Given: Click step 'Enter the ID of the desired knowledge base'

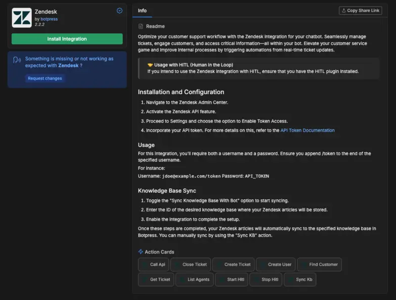Looking at the screenshot, I should coord(237,209).
